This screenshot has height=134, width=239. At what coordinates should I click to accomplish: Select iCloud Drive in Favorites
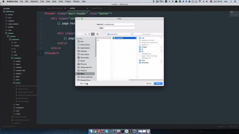85,45
